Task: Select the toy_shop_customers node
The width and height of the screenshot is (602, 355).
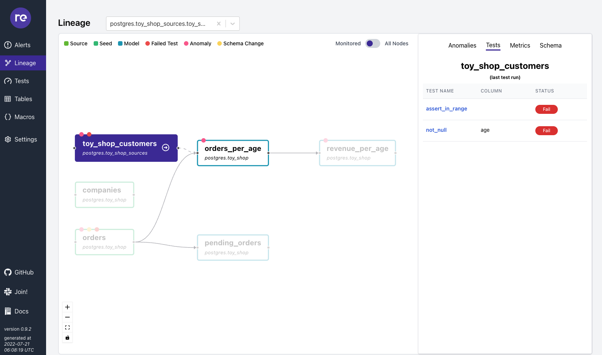Action: [x=126, y=148]
